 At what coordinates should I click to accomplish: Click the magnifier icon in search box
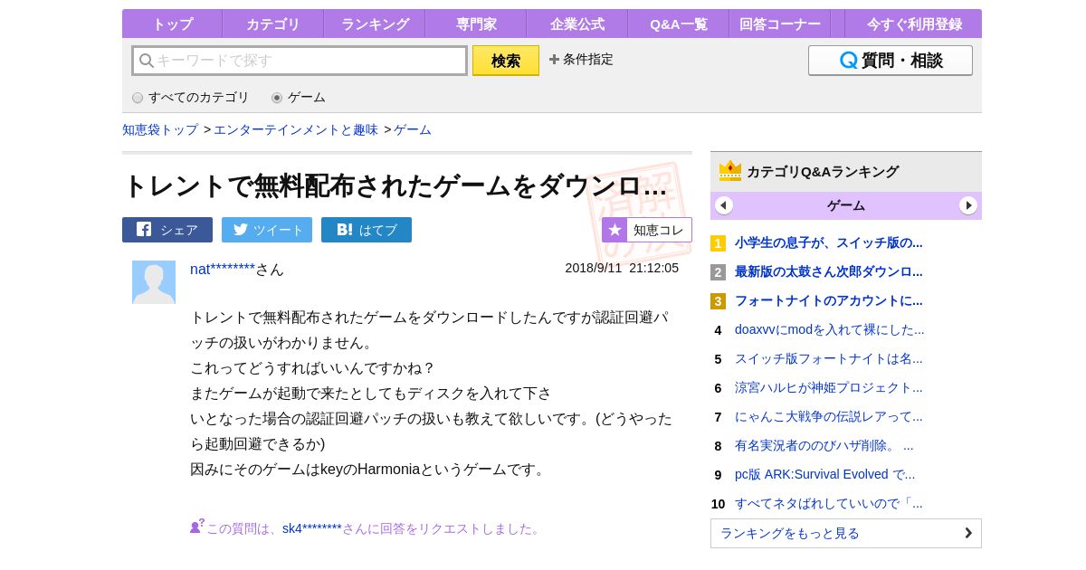pyautogui.click(x=147, y=61)
